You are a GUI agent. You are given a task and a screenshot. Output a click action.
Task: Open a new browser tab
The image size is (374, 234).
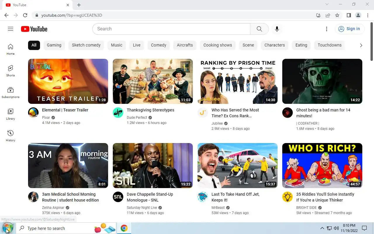pos(79,5)
